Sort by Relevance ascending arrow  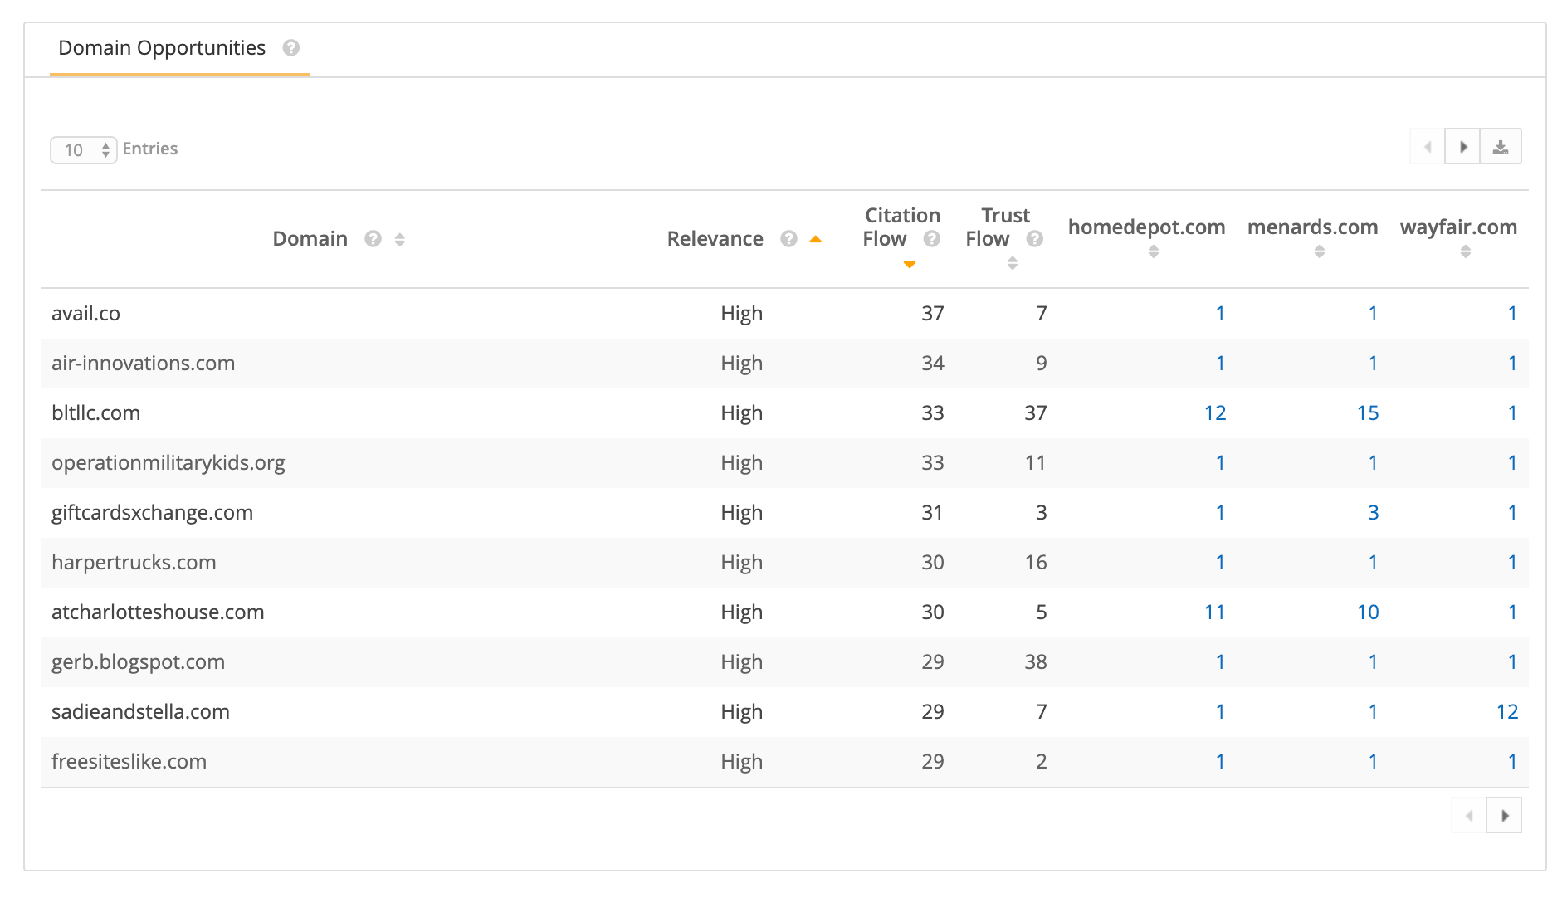click(x=816, y=239)
